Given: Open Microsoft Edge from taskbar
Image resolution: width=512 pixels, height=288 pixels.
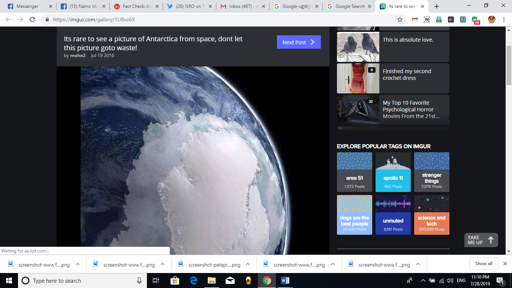Looking at the screenshot, I should coord(193,280).
